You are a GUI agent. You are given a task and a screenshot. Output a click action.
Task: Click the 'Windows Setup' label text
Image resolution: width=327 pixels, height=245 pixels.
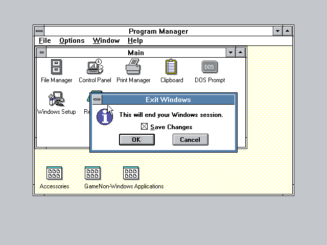click(57, 112)
